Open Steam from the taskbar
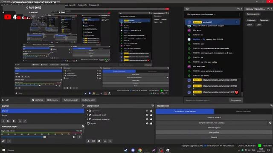This screenshot has width=273, height=153. (126, 150)
